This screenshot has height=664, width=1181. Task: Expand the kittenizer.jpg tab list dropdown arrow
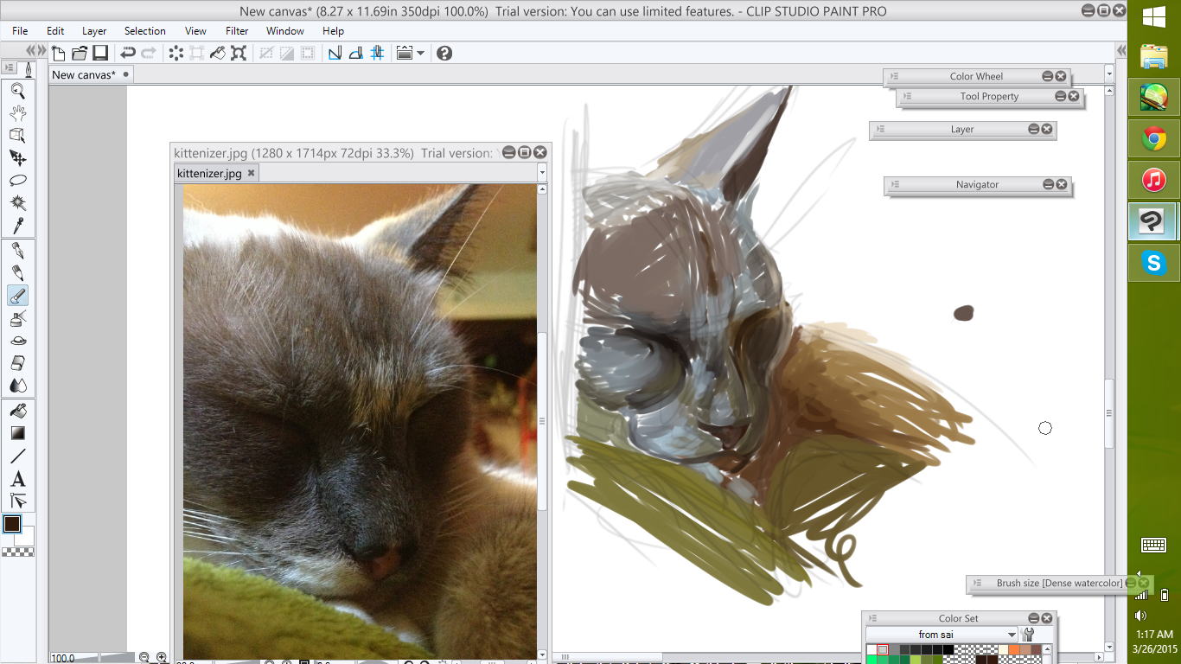coord(542,173)
